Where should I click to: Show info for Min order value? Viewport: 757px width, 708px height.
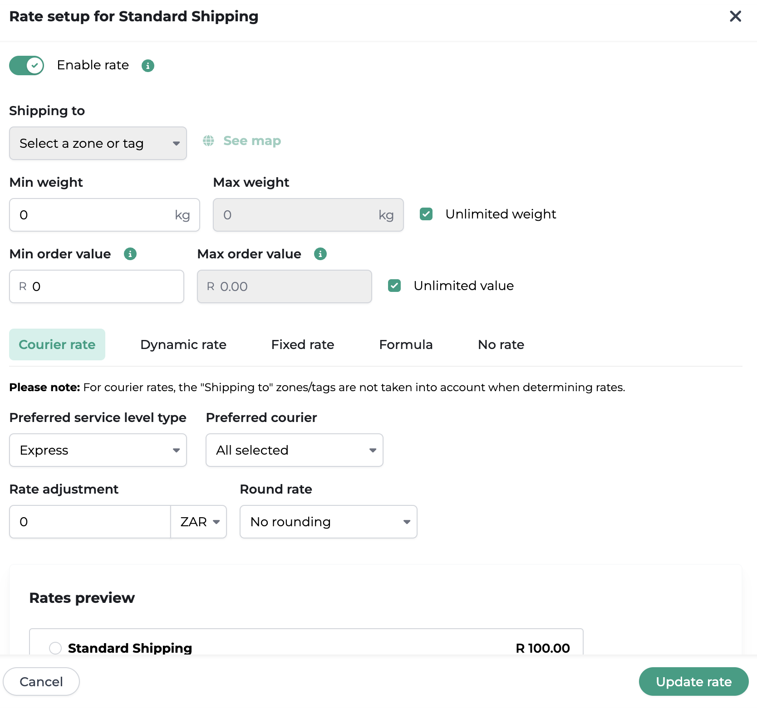click(x=130, y=254)
